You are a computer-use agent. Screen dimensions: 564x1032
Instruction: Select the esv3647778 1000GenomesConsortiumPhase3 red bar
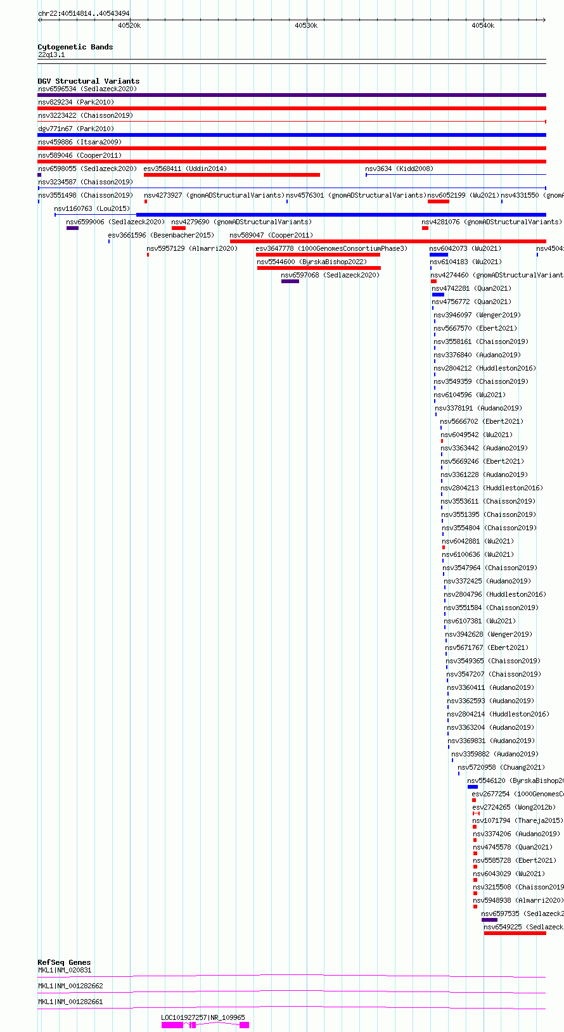318,255
